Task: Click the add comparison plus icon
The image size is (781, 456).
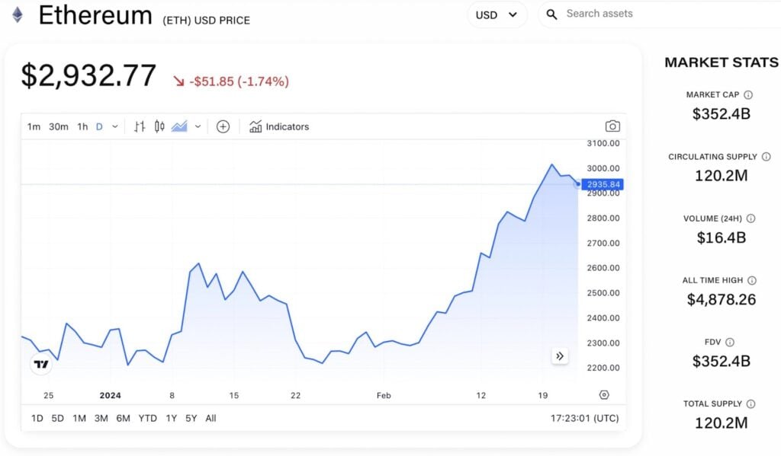Action: 223,127
